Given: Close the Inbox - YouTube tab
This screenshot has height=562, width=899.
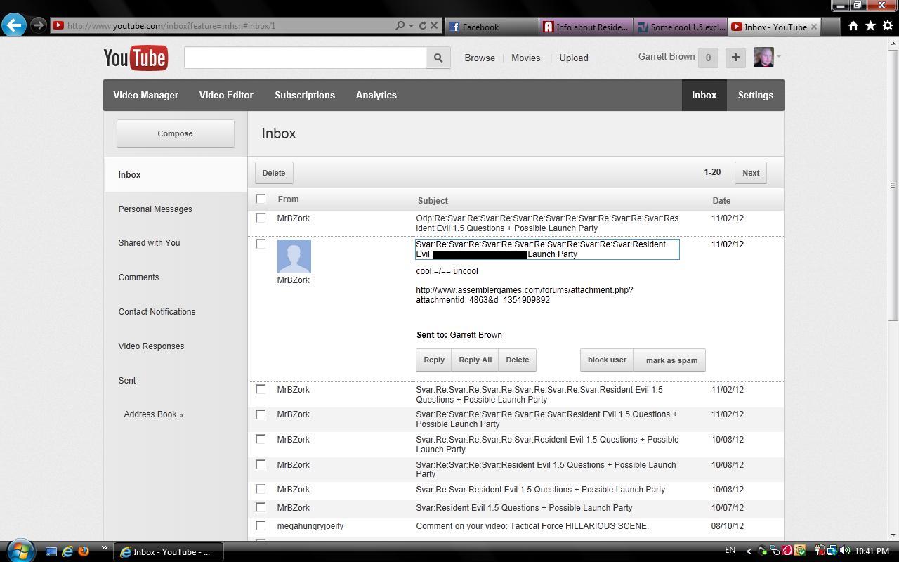Looking at the screenshot, I should click(x=814, y=27).
